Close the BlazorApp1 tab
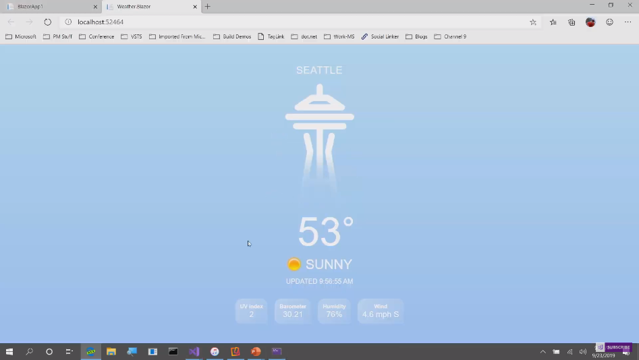Viewport: 639px width, 360px height. pyautogui.click(x=95, y=7)
